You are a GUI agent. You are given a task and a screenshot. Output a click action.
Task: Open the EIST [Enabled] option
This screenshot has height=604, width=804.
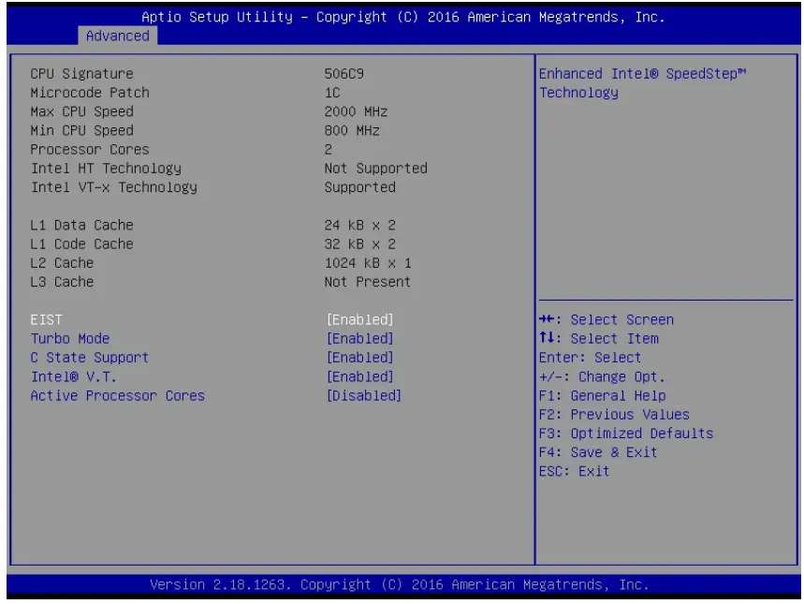coord(360,319)
